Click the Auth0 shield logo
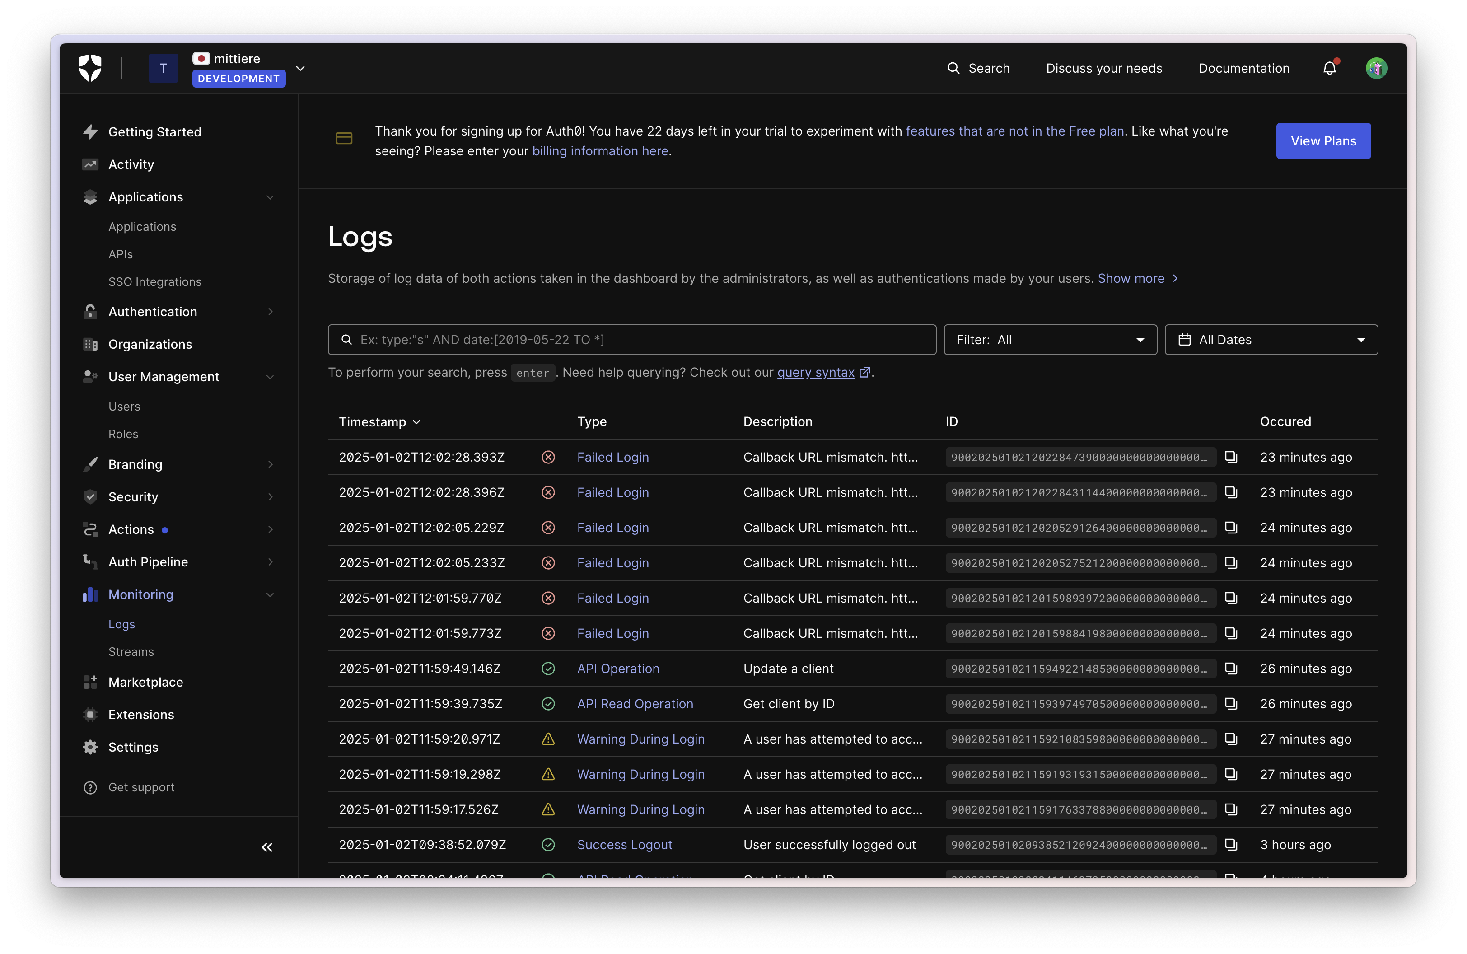Viewport: 1467px width, 954px height. 90,68
